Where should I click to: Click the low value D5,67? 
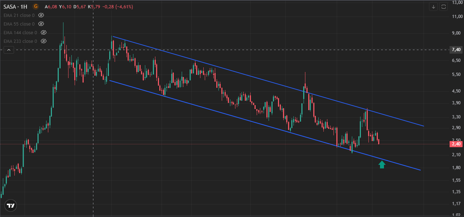point(80,6)
